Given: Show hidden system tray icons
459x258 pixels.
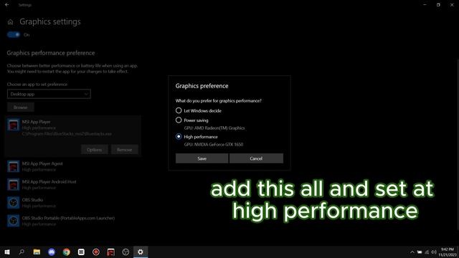Looking at the screenshot, I should [x=412, y=252].
